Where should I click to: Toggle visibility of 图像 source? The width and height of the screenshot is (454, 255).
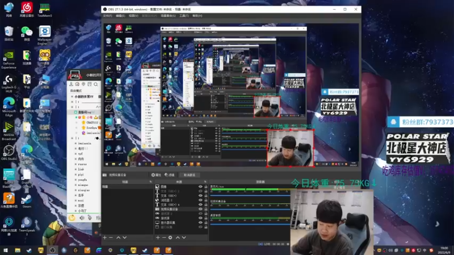click(x=200, y=187)
